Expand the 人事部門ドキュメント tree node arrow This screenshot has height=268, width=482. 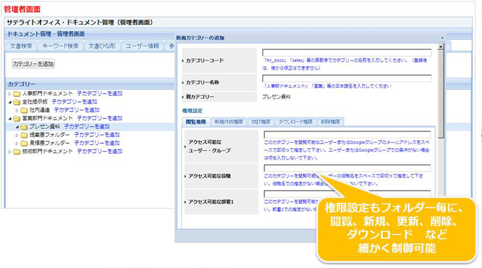click(9, 94)
